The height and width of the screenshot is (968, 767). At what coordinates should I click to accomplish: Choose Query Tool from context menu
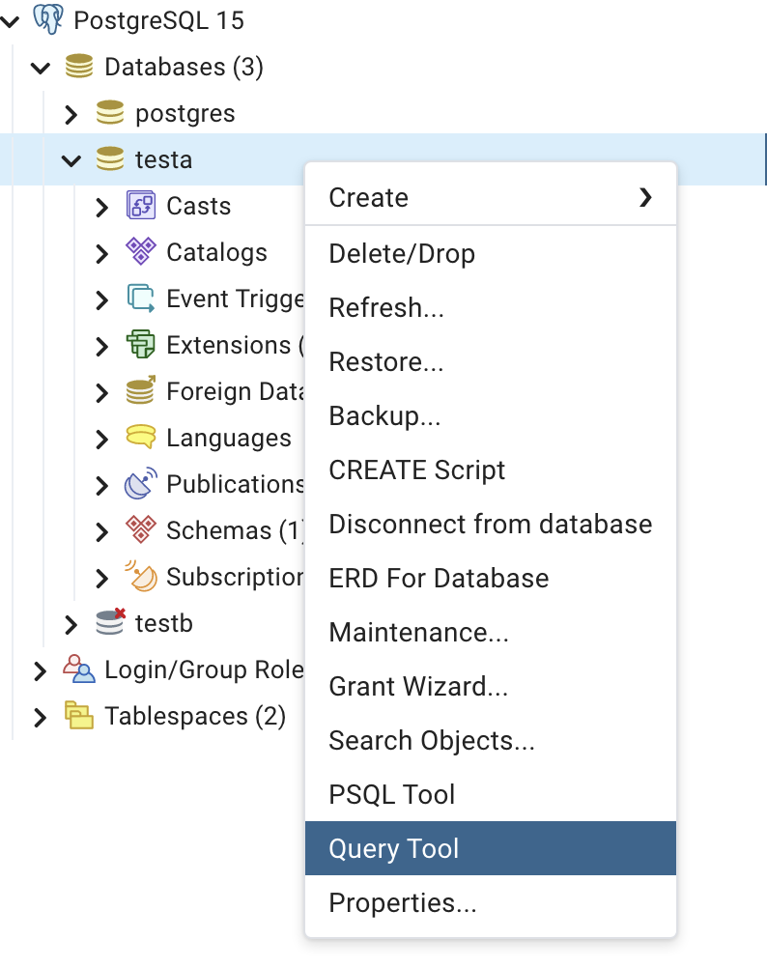(490, 849)
